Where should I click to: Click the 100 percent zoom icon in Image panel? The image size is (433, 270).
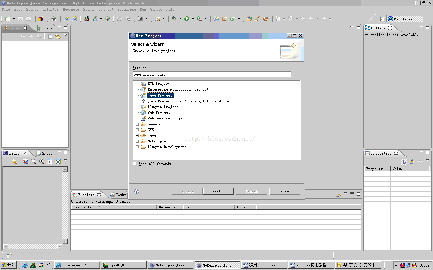click(50, 162)
